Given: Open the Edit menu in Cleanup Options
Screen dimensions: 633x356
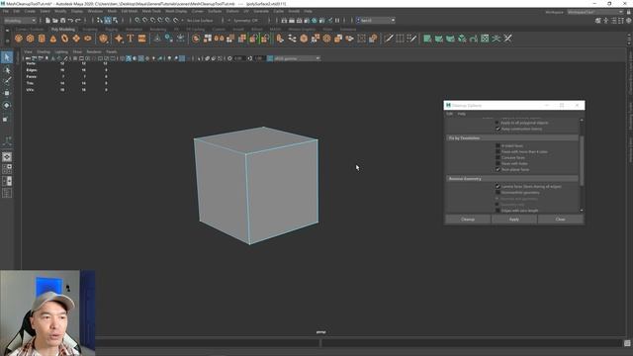Looking at the screenshot, I should [x=449, y=114].
